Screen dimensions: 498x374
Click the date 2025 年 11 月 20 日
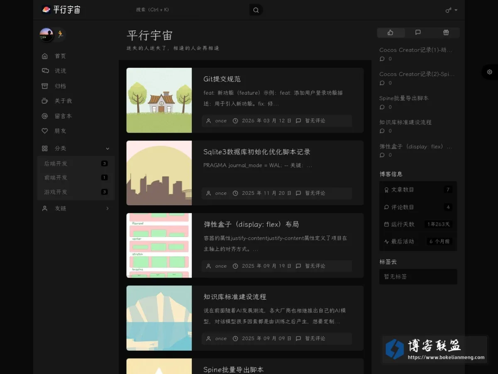coord(267,193)
